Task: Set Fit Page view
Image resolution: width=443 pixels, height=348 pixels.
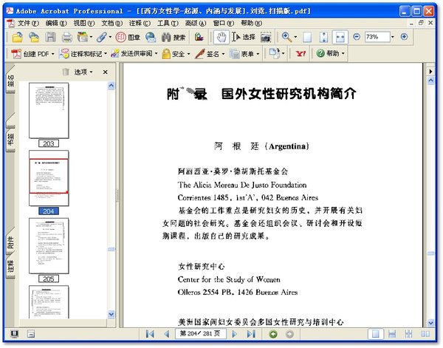Action: [x=324, y=37]
